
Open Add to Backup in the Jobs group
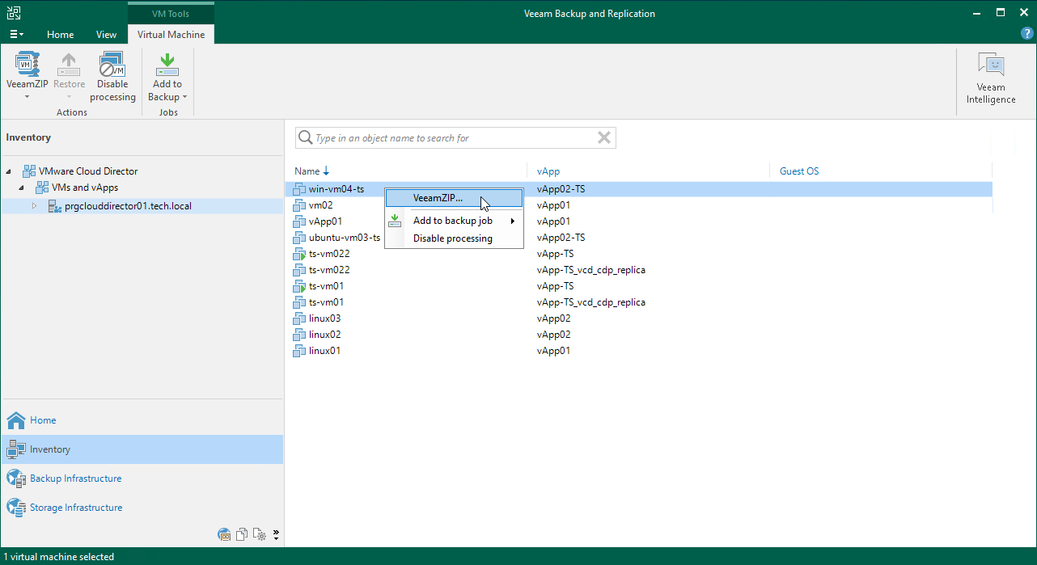(x=167, y=78)
